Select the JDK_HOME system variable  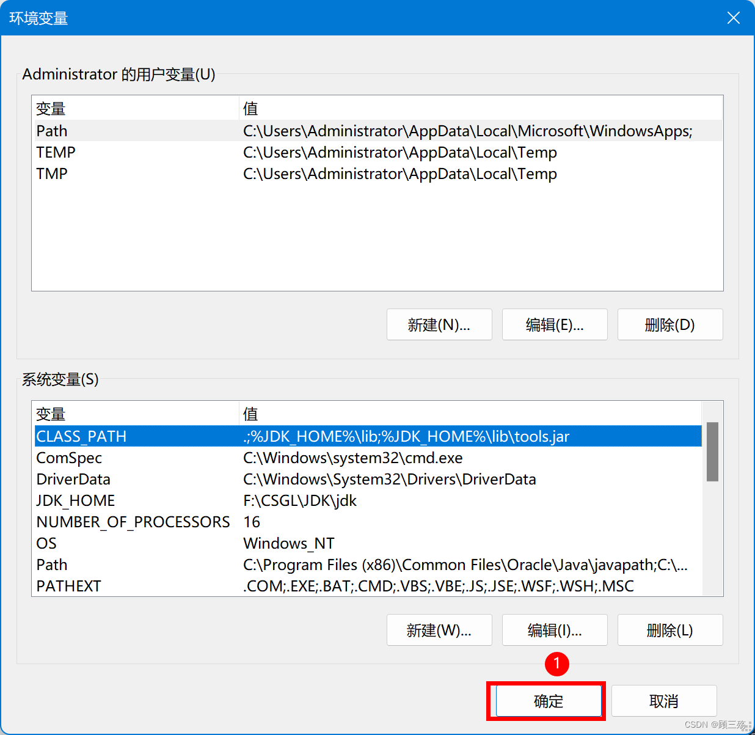click(x=368, y=500)
